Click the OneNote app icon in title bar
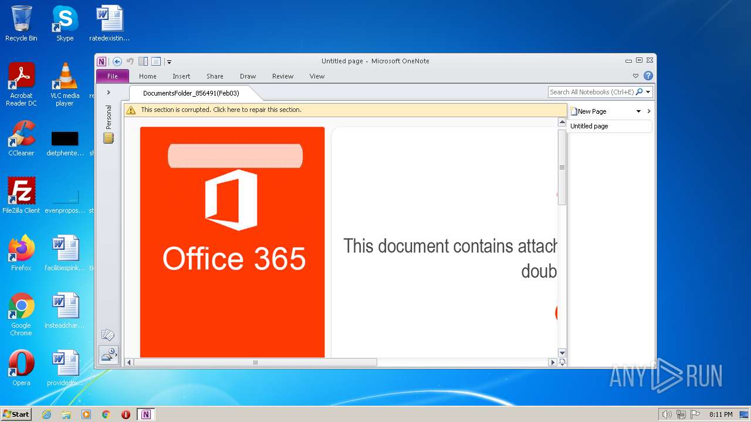Viewport: 751px width, 422px height. click(102, 62)
